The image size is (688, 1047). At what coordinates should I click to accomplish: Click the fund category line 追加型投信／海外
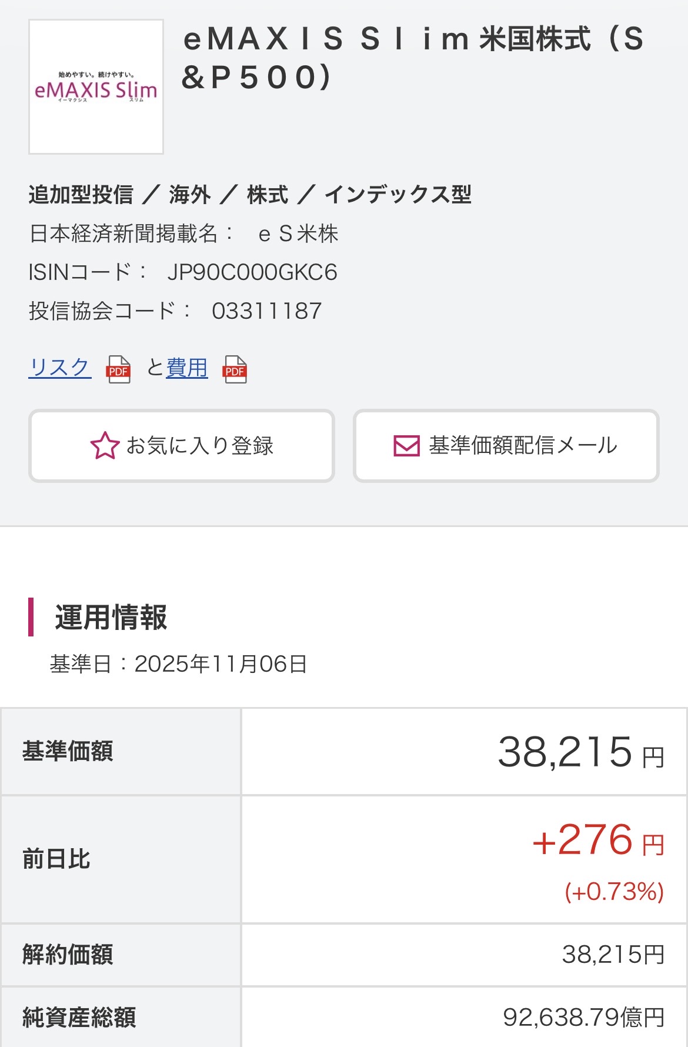pos(250,195)
